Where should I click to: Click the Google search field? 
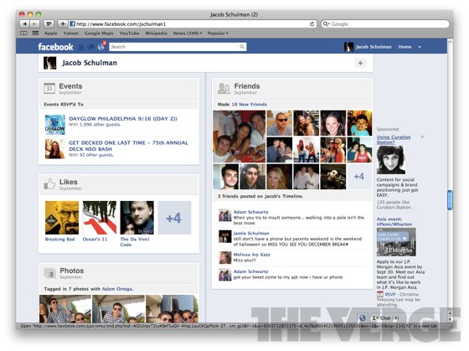385,24
